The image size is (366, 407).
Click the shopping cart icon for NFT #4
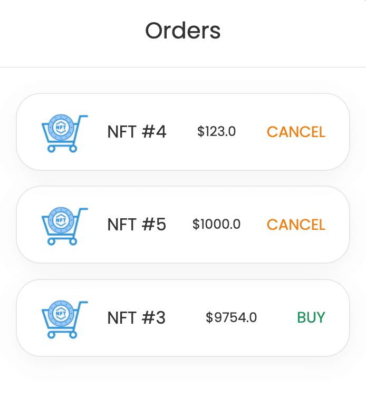pyautogui.click(x=65, y=133)
